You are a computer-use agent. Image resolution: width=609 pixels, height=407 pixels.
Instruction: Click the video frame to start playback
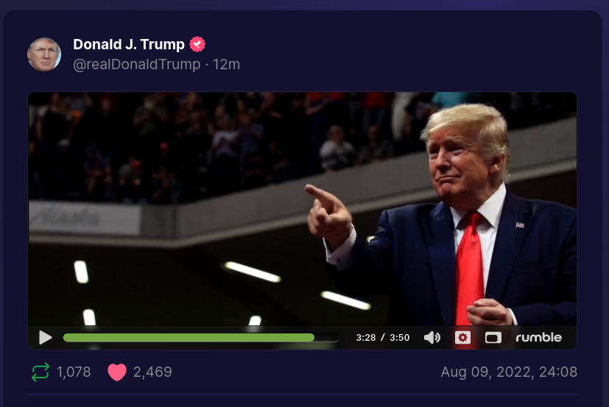click(302, 208)
